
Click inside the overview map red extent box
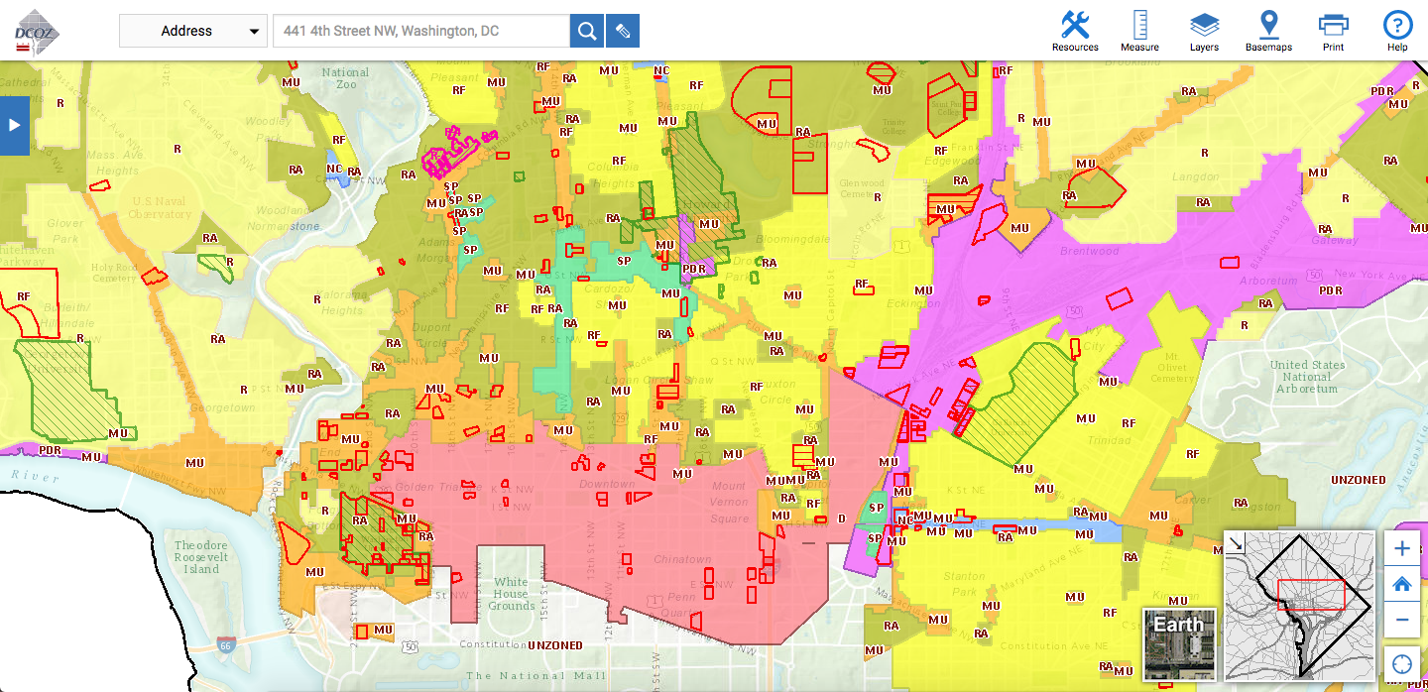pos(1312,595)
